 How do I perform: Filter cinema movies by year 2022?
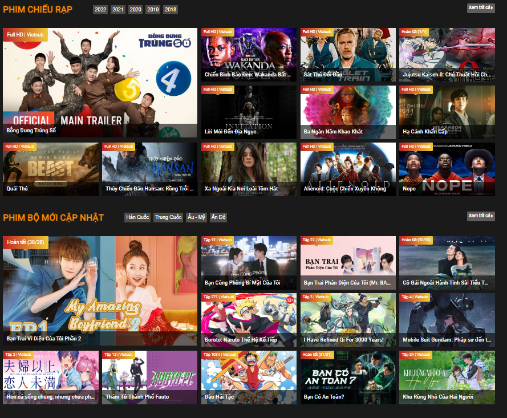pos(100,9)
